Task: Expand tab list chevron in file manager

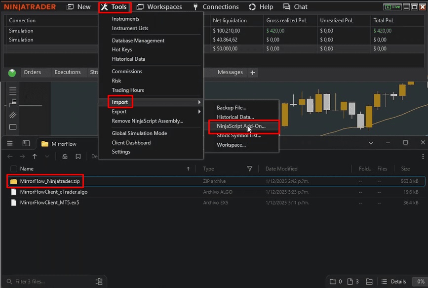Action: [x=371, y=143]
